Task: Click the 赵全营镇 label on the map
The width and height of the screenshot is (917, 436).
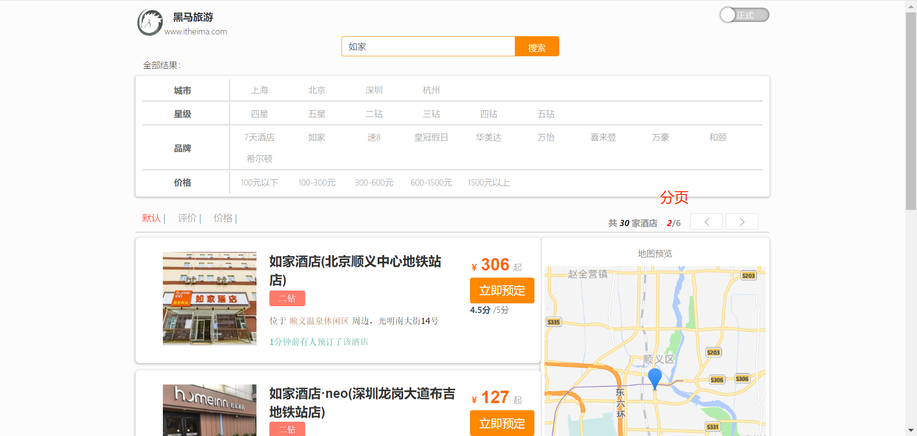Action: click(588, 274)
